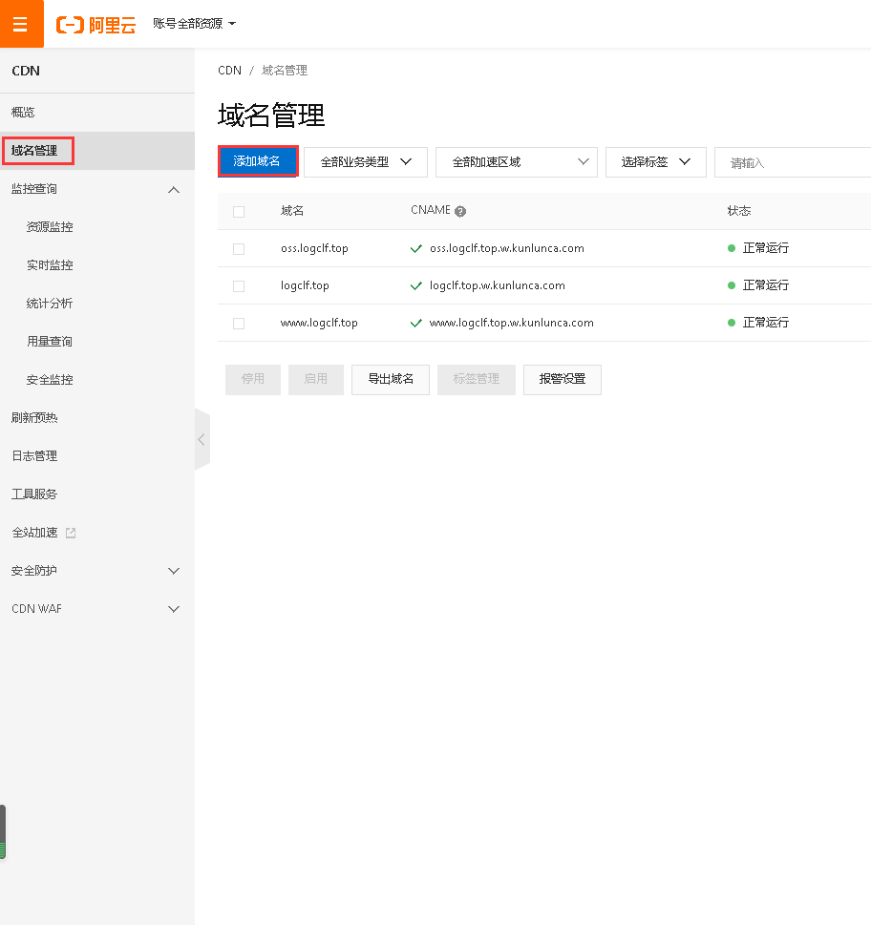Image resolution: width=871 pixels, height=925 pixels.
Task: Click the 停用 button
Action: (x=252, y=379)
